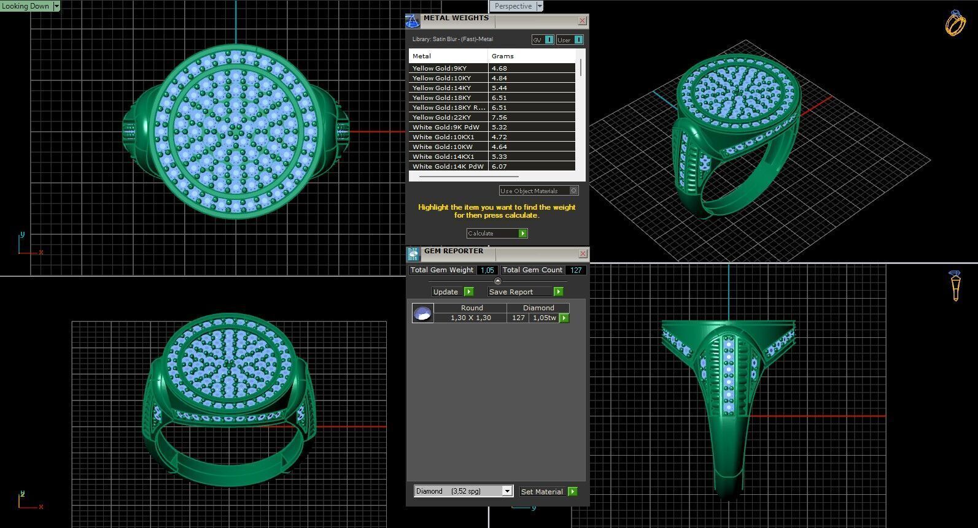Select the Yellow Gold:9KY row
978x528 pixels.
pyautogui.click(x=492, y=68)
